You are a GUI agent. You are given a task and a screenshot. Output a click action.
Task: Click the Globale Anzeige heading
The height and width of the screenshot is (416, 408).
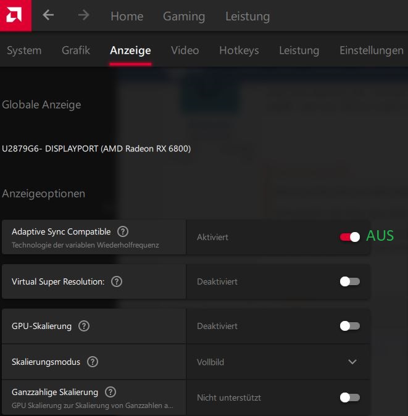click(x=41, y=104)
